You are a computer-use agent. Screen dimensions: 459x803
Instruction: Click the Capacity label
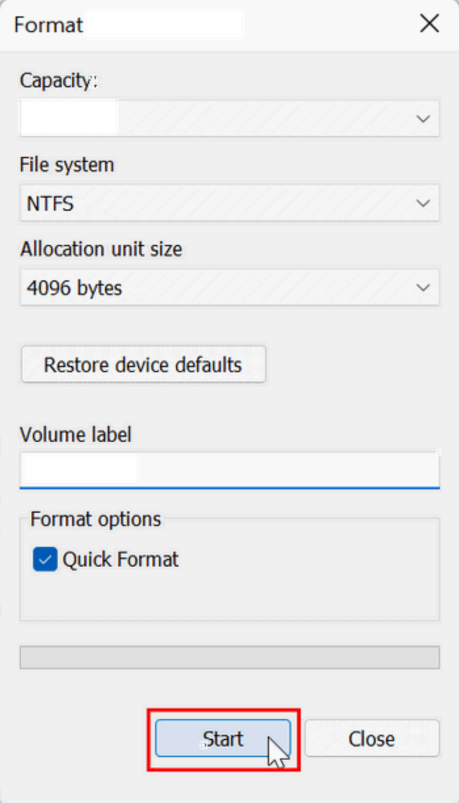click(x=58, y=80)
